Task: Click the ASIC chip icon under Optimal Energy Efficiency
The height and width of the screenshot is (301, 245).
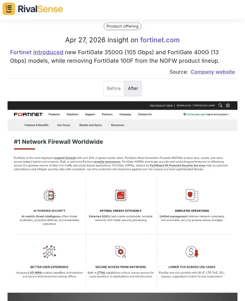Action: pos(121,195)
